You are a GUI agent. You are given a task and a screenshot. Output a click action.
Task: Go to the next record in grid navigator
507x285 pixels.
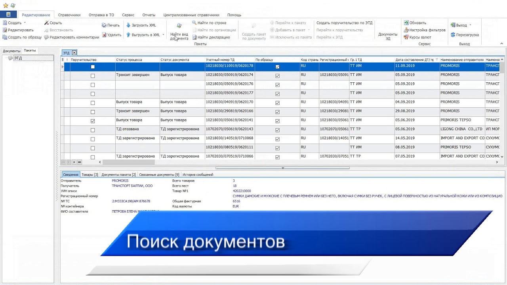click(x=74, y=162)
